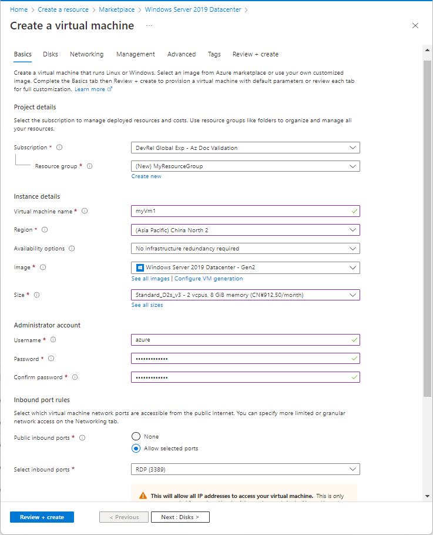Close the Create a virtual machine blade

[415, 26]
